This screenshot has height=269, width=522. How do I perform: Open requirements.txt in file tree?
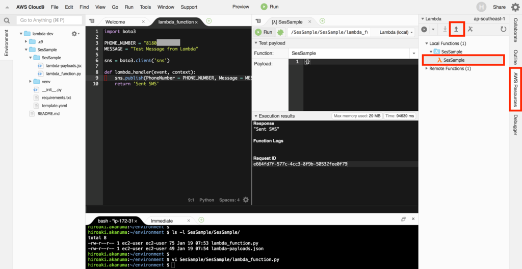tap(56, 97)
